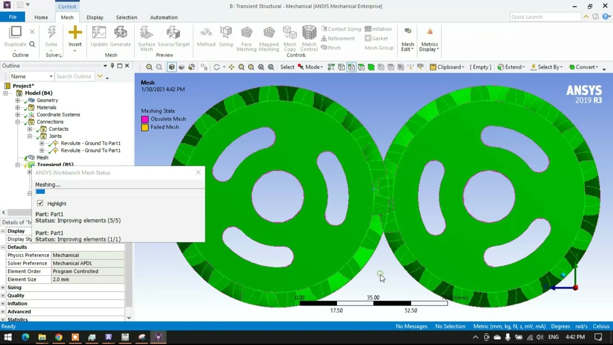
Task: Click the Source/Target preview icon
Action: tap(173, 33)
